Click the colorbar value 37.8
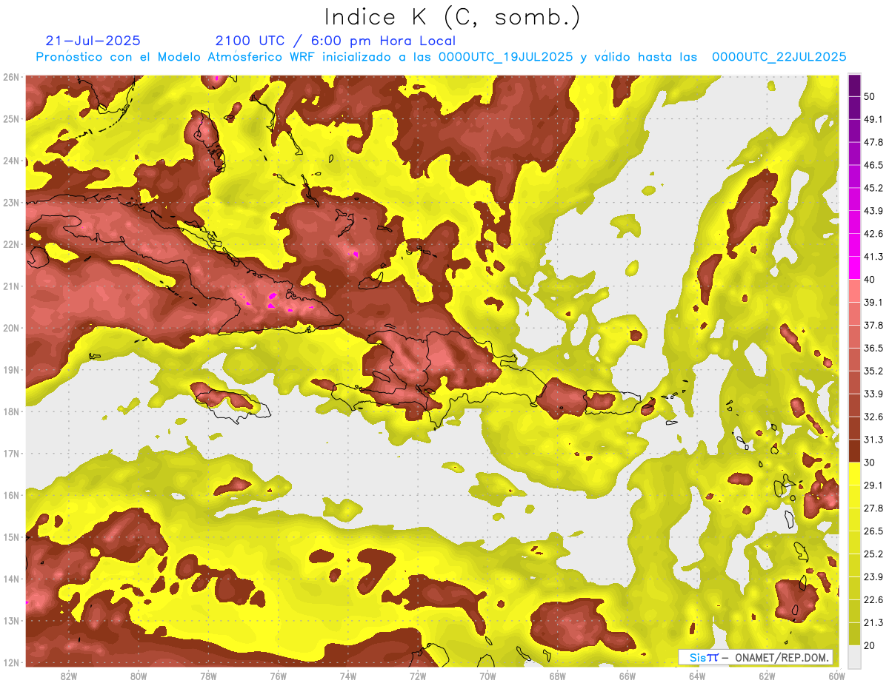 pos(873,325)
